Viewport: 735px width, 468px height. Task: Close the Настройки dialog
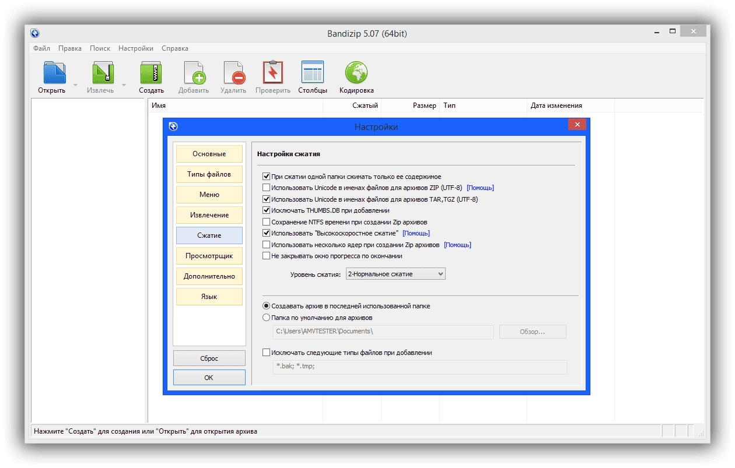(x=577, y=125)
